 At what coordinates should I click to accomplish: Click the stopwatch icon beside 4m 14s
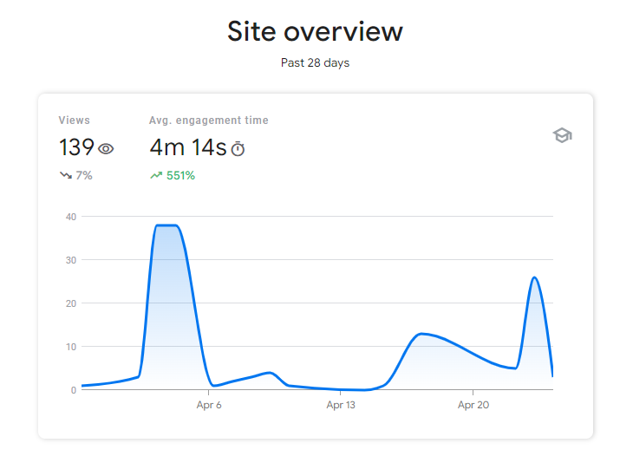(x=238, y=149)
